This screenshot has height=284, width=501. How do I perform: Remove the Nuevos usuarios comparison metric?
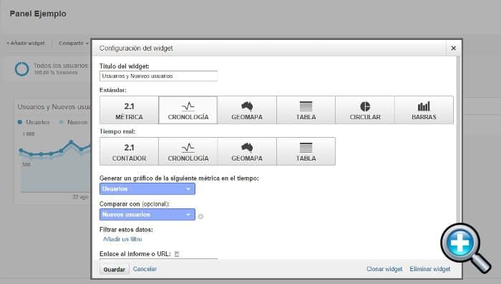pos(200,216)
